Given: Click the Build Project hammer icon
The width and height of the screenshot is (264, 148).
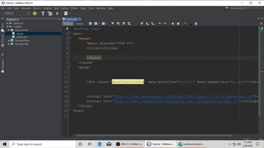Looking at the screenshot, I should coord(43,14).
